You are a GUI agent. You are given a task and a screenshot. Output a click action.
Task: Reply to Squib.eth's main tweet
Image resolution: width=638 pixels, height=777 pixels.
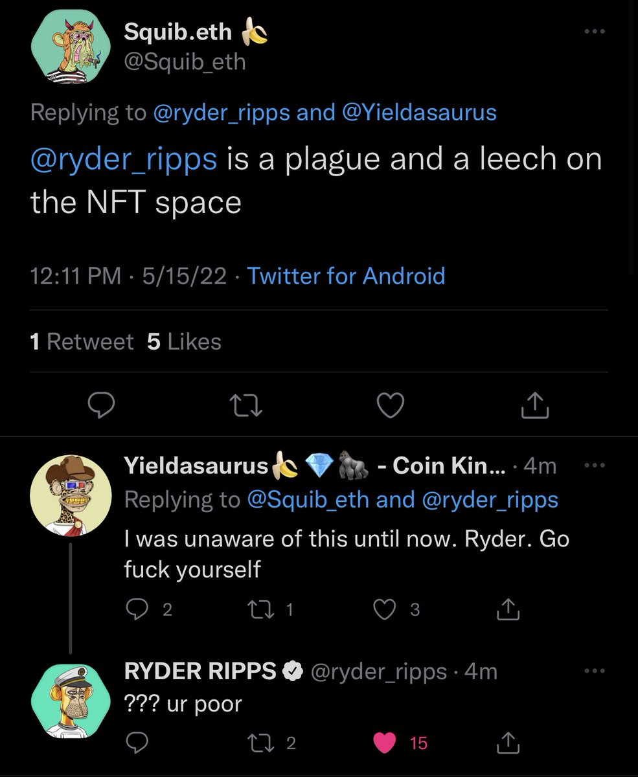coord(101,405)
